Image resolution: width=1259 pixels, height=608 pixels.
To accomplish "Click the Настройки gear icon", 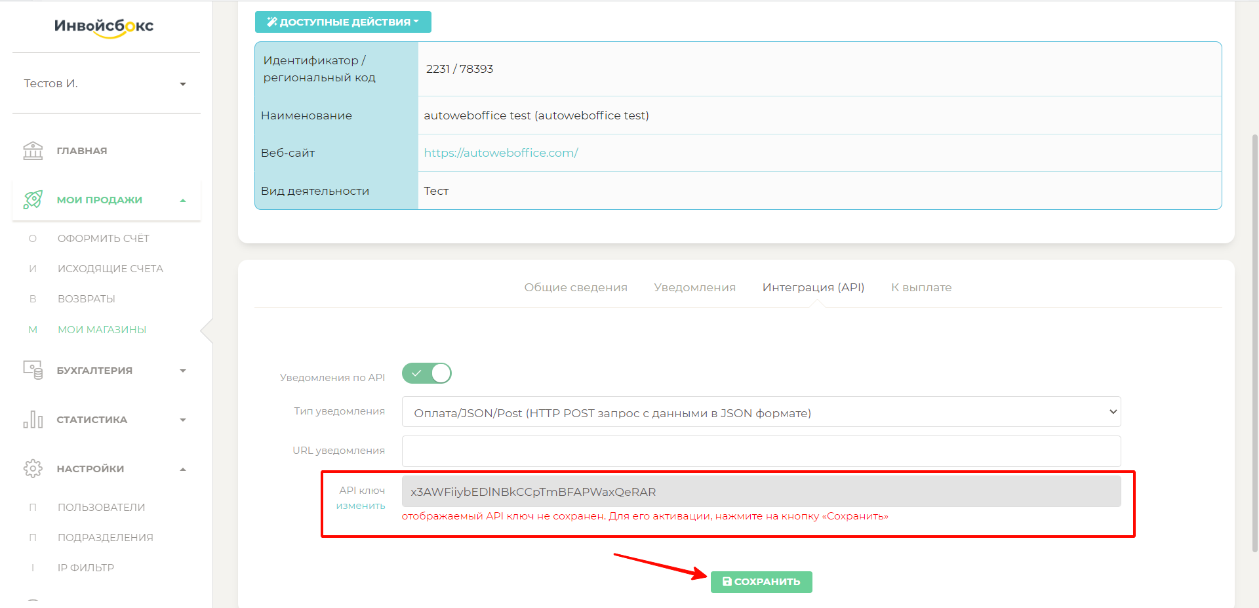I will [x=33, y=469].
